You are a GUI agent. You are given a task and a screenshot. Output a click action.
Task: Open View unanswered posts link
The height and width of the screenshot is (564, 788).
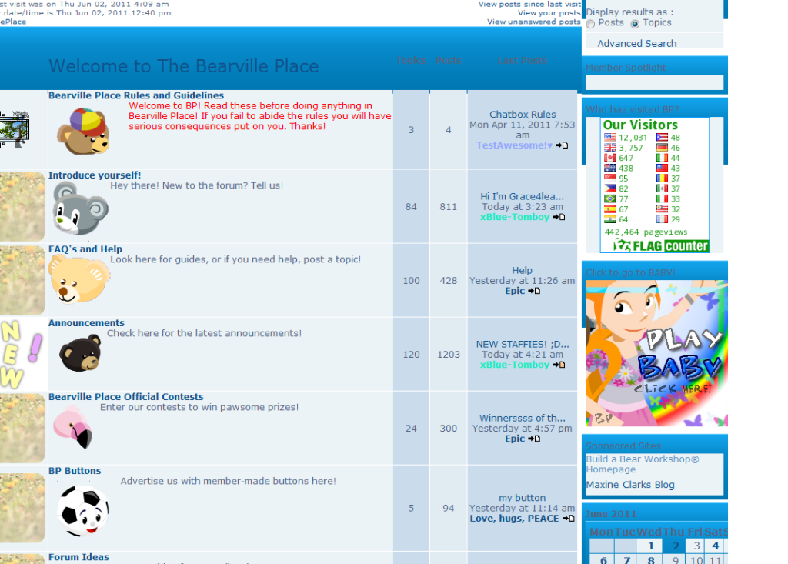pos(534,22)
